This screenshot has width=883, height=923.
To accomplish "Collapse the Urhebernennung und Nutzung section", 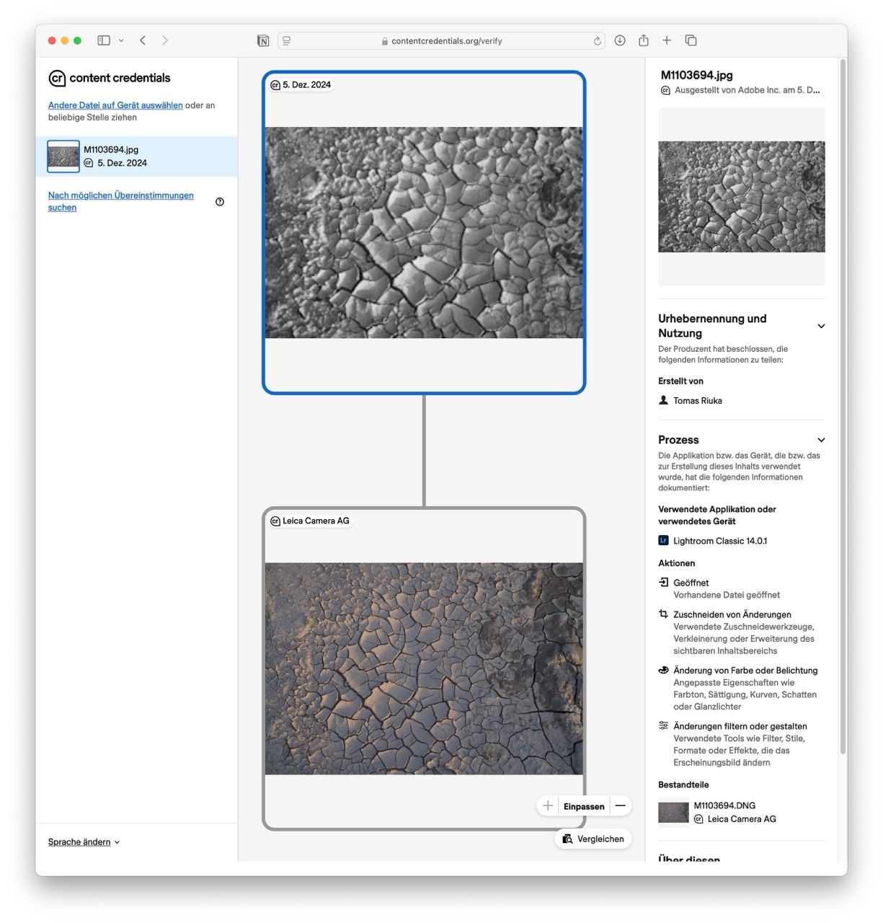I will [x=820, y=326].
